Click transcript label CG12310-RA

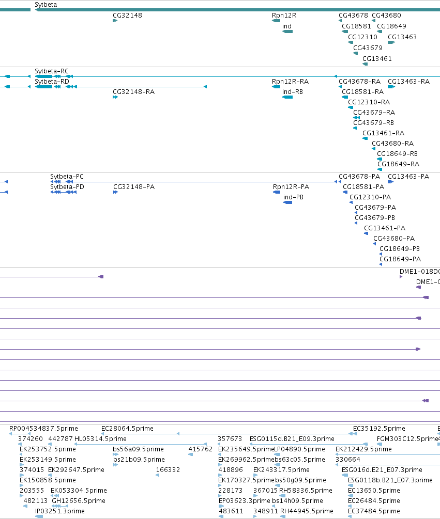pyautogui.click(x=369, y=102)
